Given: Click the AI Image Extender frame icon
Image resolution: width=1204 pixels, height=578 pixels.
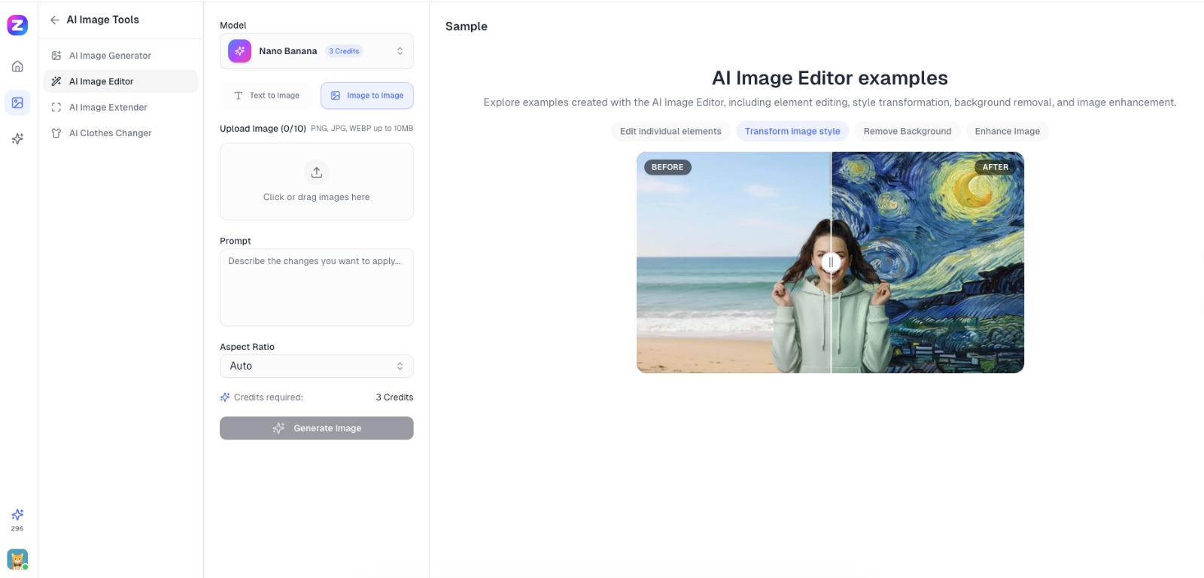Looking at the screenshot, I should (56, 108).
